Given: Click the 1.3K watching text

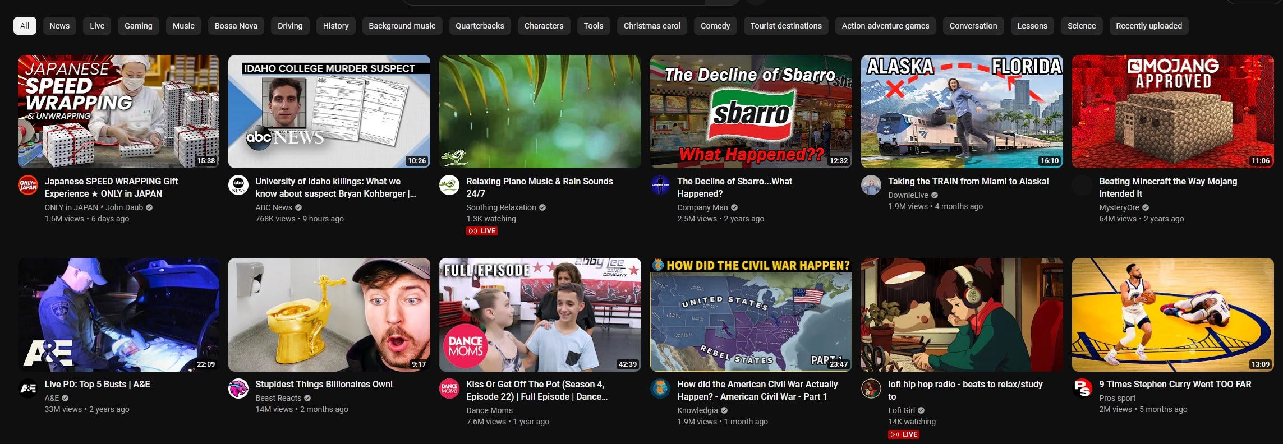Looking at the screenshot, I should 491,219.
